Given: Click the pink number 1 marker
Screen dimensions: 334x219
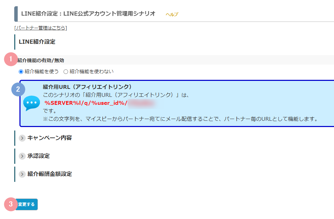Looking at the screenshot, I should [x=11, y=59].
